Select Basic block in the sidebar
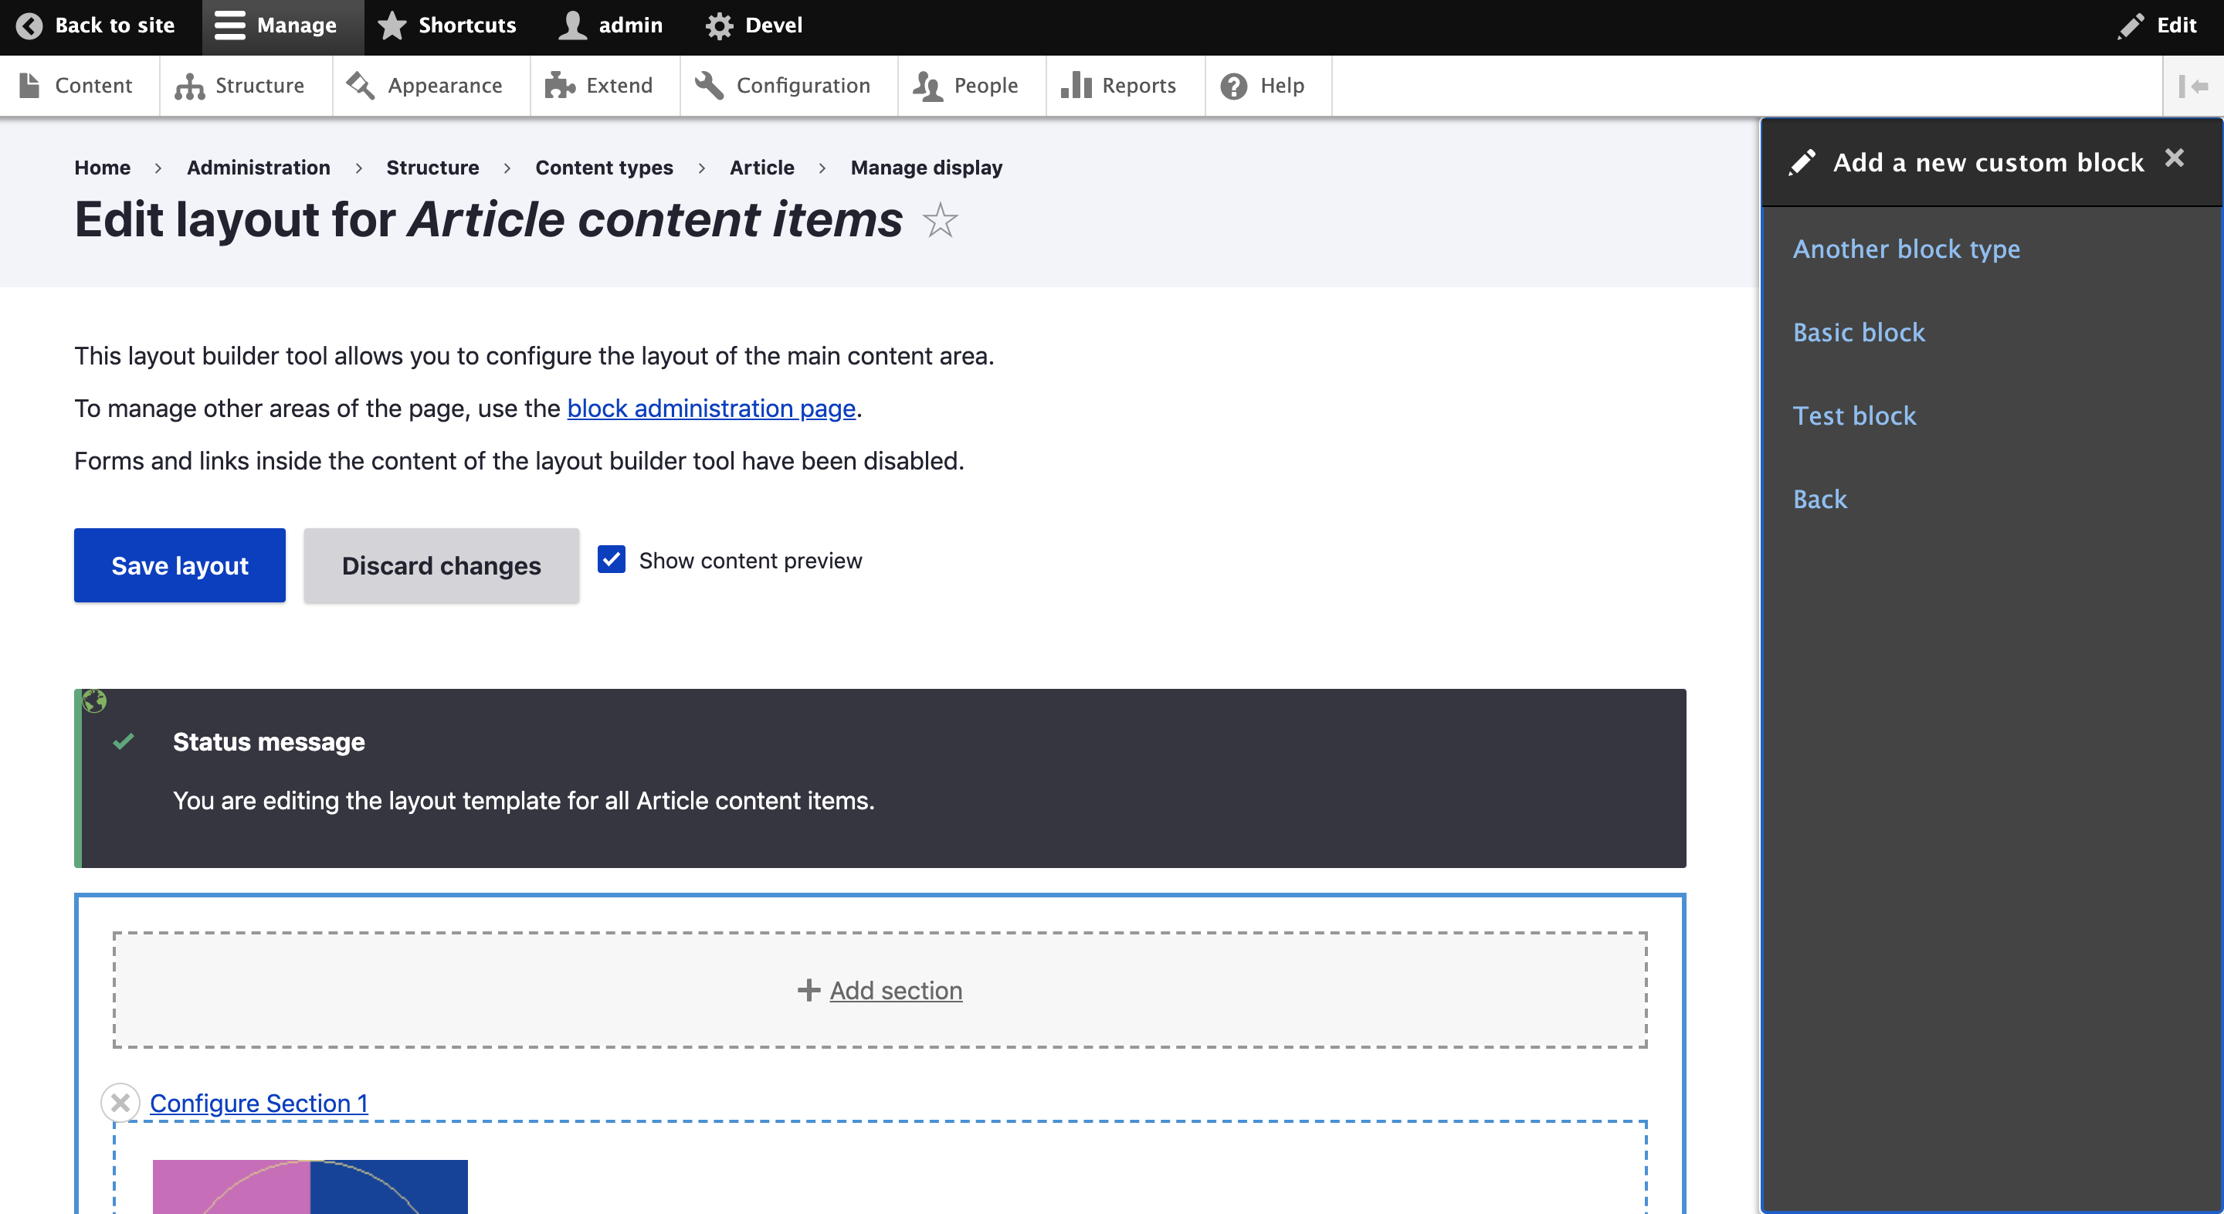The image size is (2224, 1214). [1858, 331]
